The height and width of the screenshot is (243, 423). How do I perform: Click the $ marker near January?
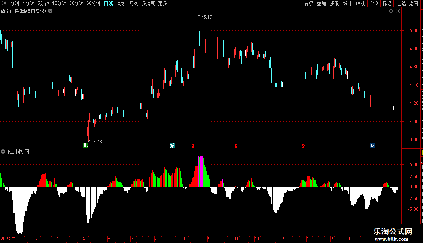tap(304, 146)
